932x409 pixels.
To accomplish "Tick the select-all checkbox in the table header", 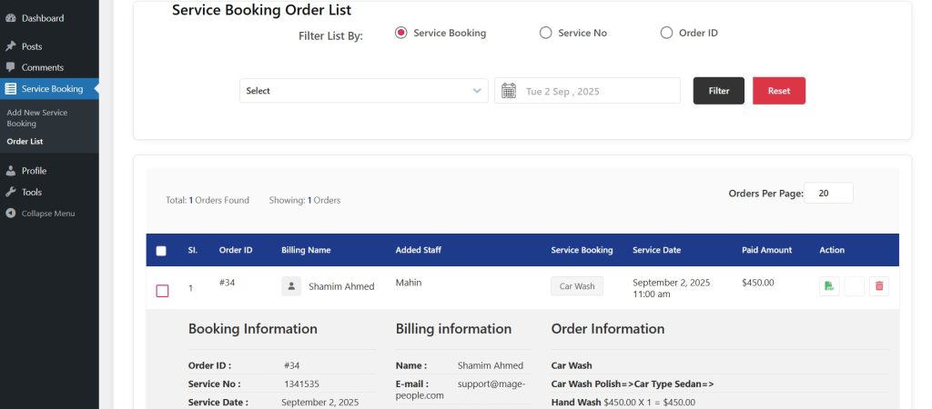I will (x=161, y=251).
